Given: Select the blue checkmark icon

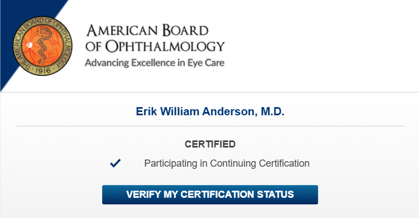Looking at the screenshot, I should pyautogui.click(x=115, y=163).
